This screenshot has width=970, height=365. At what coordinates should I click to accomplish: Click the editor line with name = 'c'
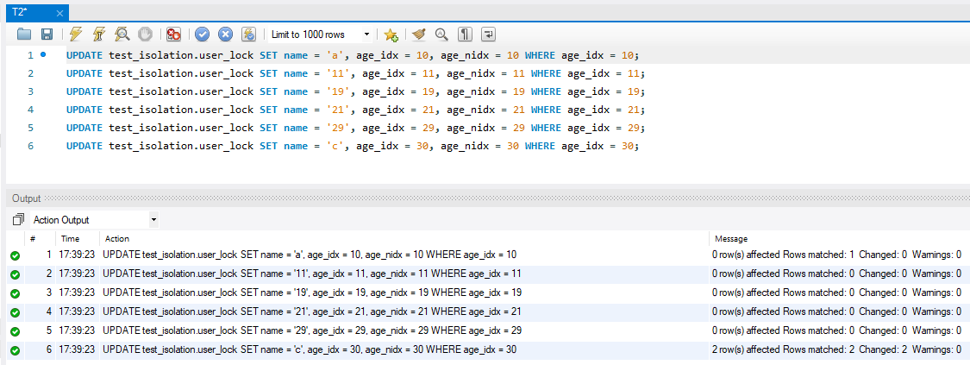353,146
